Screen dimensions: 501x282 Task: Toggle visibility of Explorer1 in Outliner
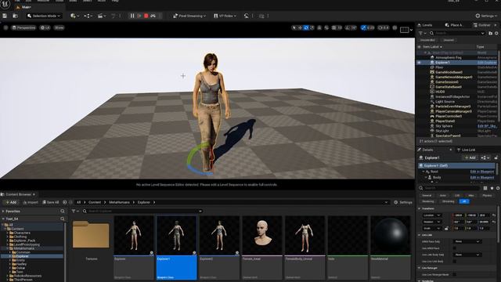click(420, 63)
